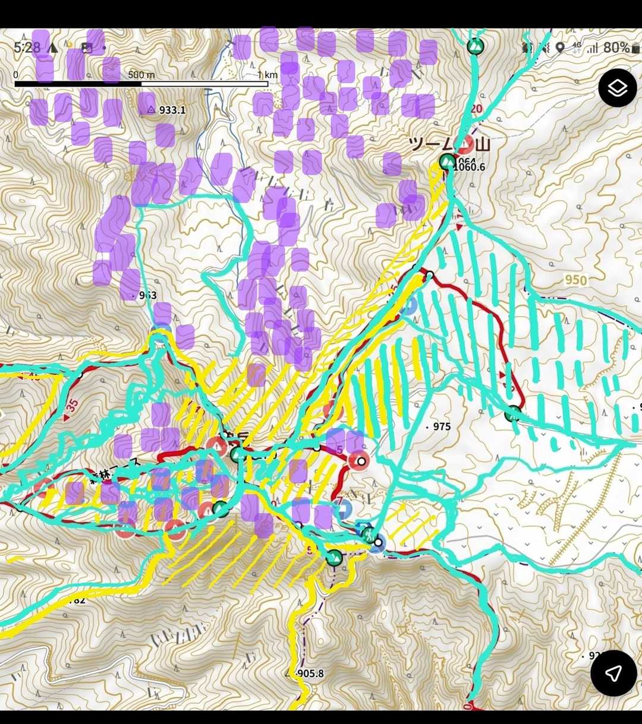Tap the battery 80% indicator
Image resolution: width=642 pixels, height=724 pixels.
point(615,48)
